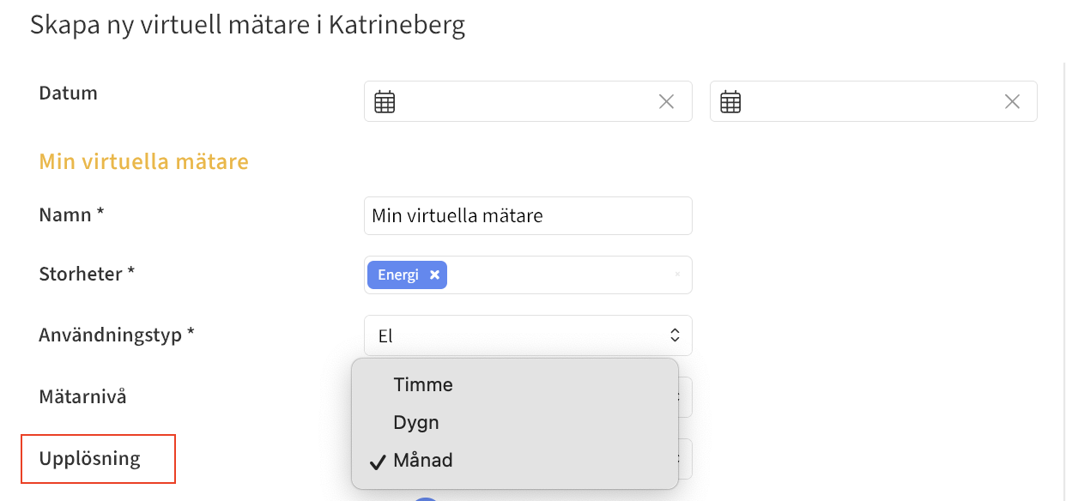Pick the checked Månad option
The width and height of the screenshot is (1066, 501).
(x=422, y=460)
